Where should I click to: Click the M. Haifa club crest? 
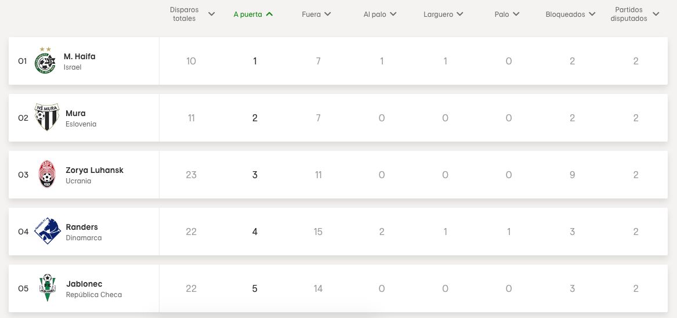pos(45,62)
